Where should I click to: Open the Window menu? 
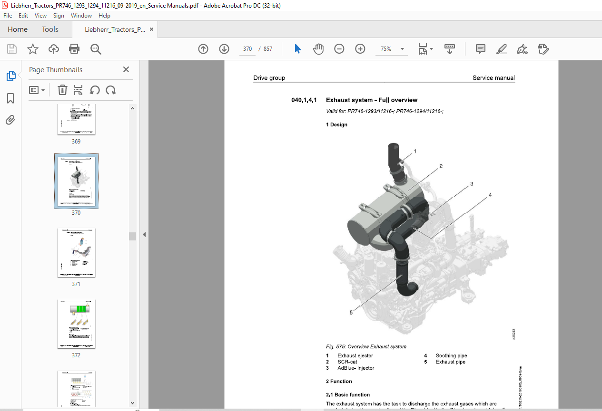point(81,16)
